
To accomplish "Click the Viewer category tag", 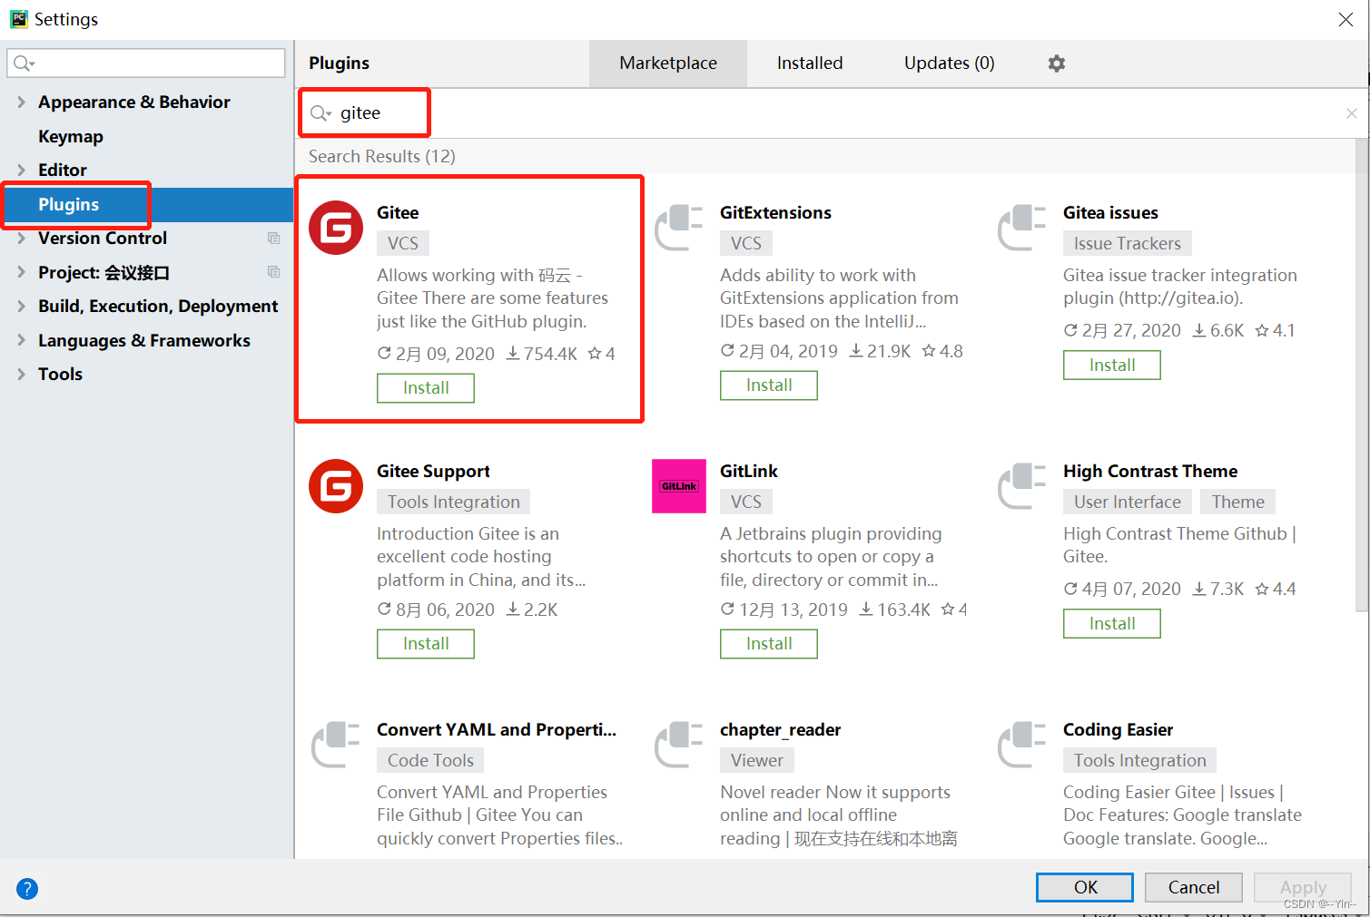I will [757, 760].
